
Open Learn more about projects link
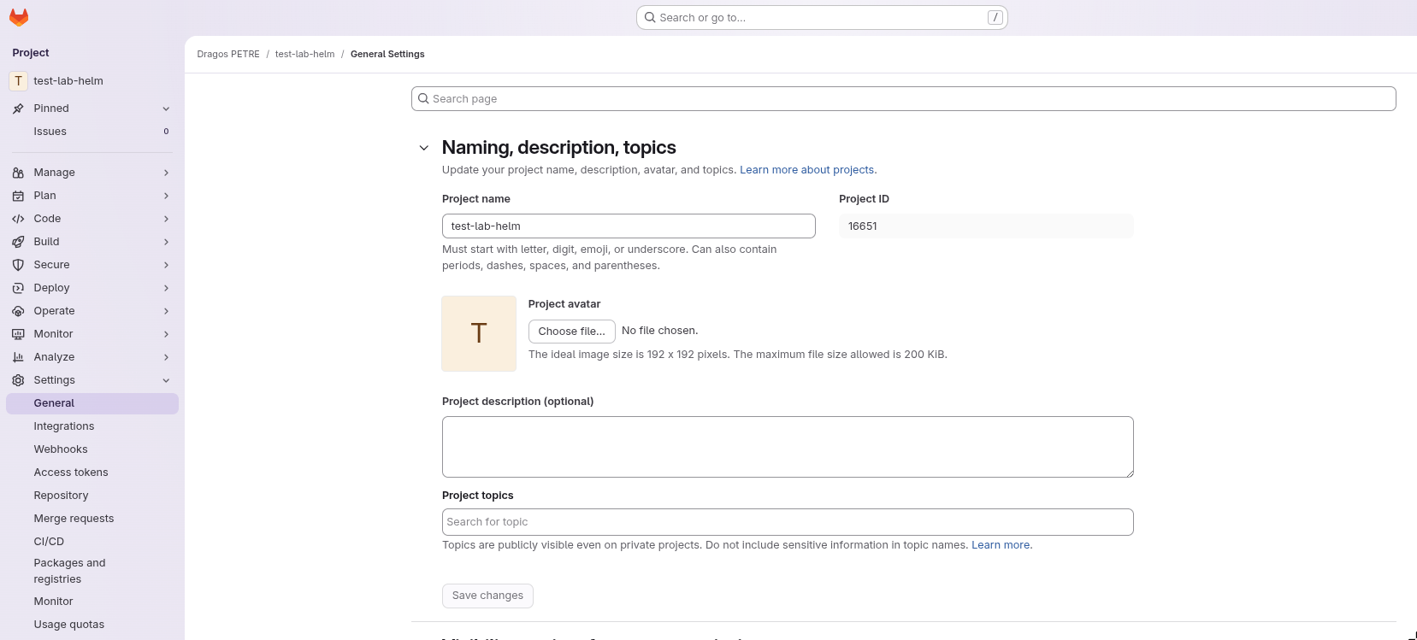(807, 170)
